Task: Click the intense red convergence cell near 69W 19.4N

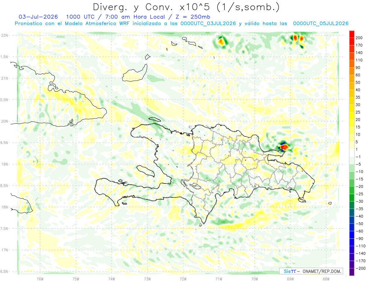Action: 284,147
